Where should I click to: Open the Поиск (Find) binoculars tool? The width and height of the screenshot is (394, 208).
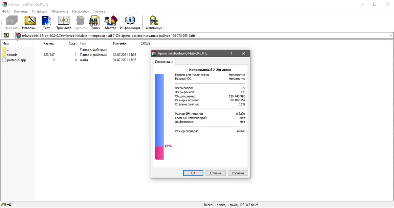(95, 23)
